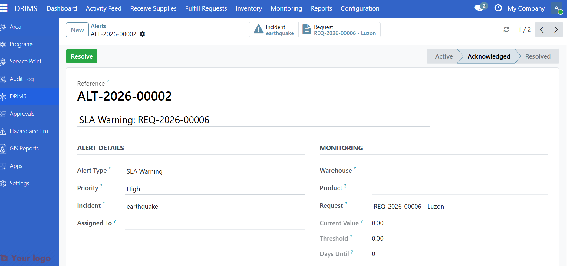Select Acknowledged status stage
Screen dimensions: 567x266
489,56
